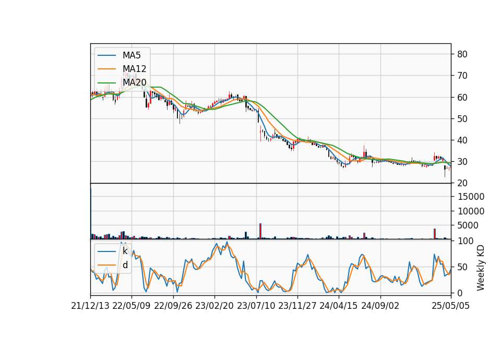The image size is (501, 360).
Task: Click the green MA20 line sample in legend
Action: pos(106,82)
